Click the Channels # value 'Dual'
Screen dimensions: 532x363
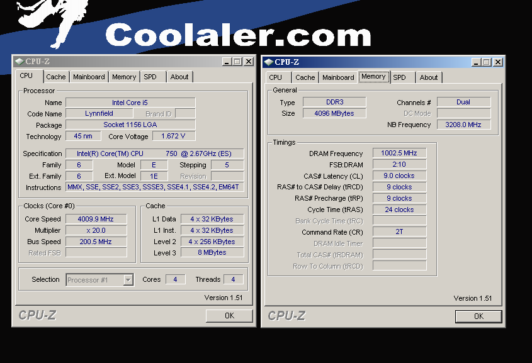tap(464, 102)
